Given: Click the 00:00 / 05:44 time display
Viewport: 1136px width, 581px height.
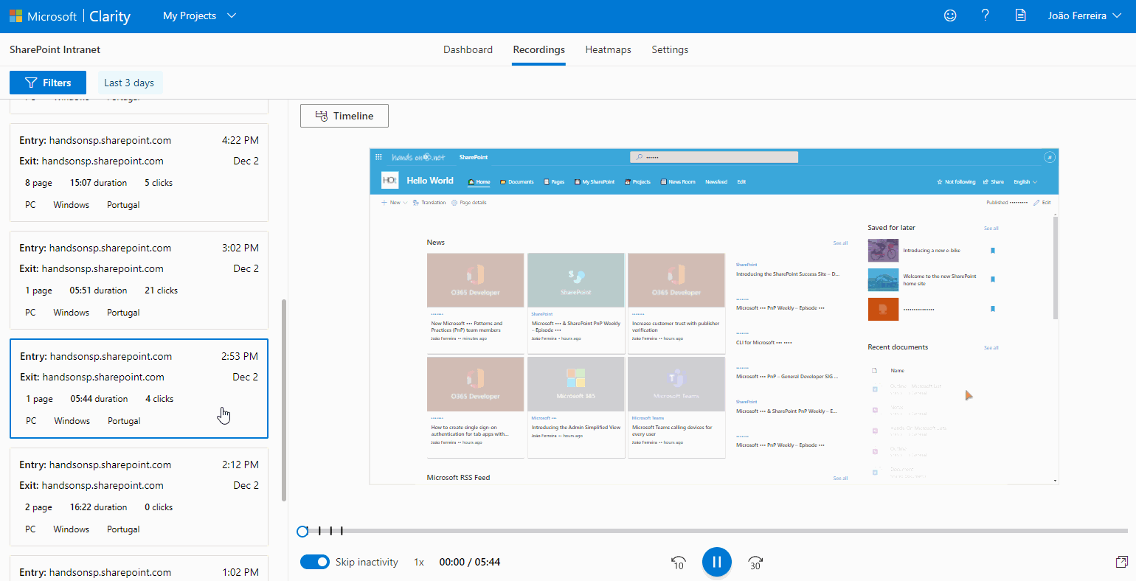Looking at the screenshot, I should click(x=470, y=562).
